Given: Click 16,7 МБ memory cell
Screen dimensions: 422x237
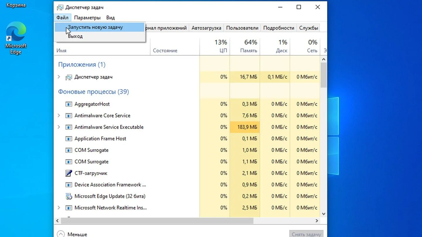Looking at the screenshot, I should 245,77.
